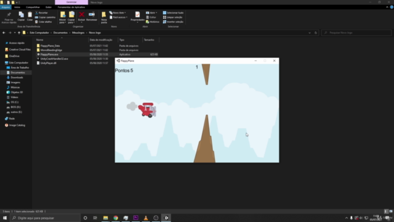
Task: Open Rede in navigation pane
Action: 12,118
